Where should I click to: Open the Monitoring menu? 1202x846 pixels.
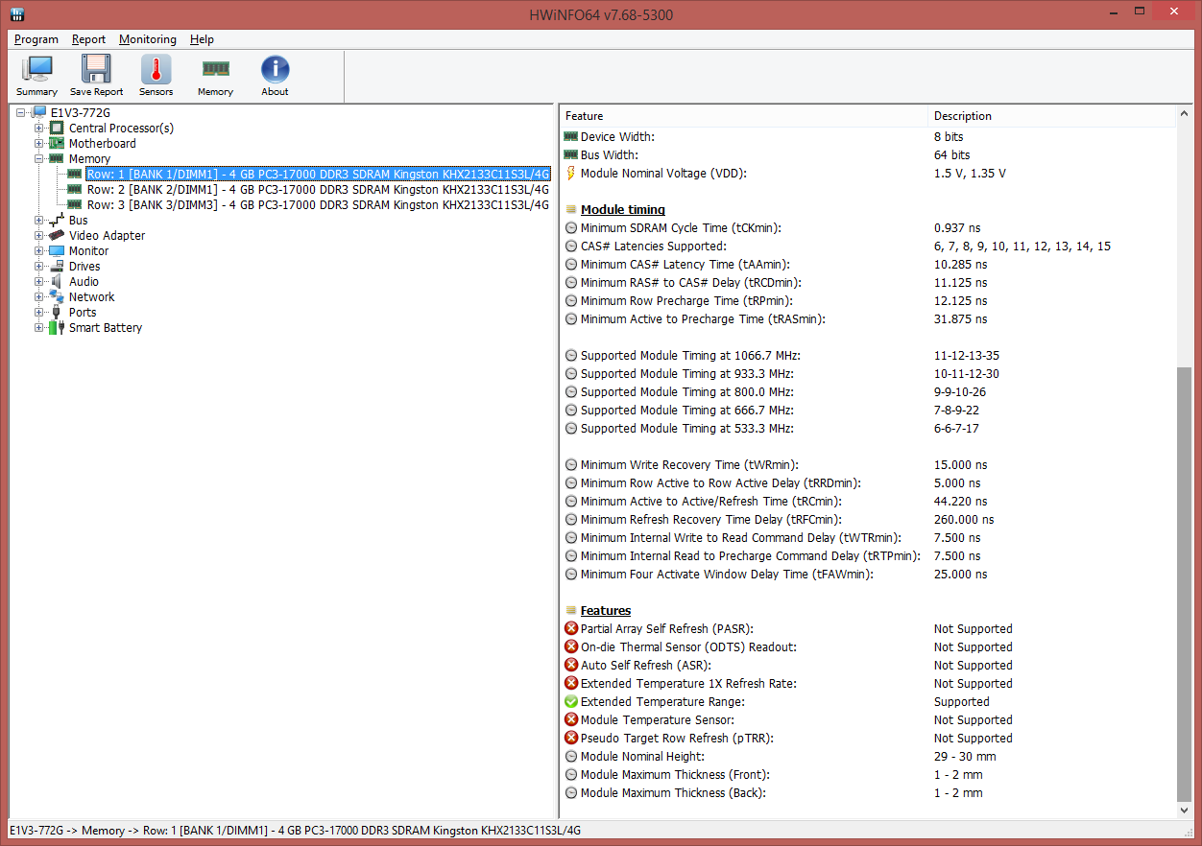[148, 39]
